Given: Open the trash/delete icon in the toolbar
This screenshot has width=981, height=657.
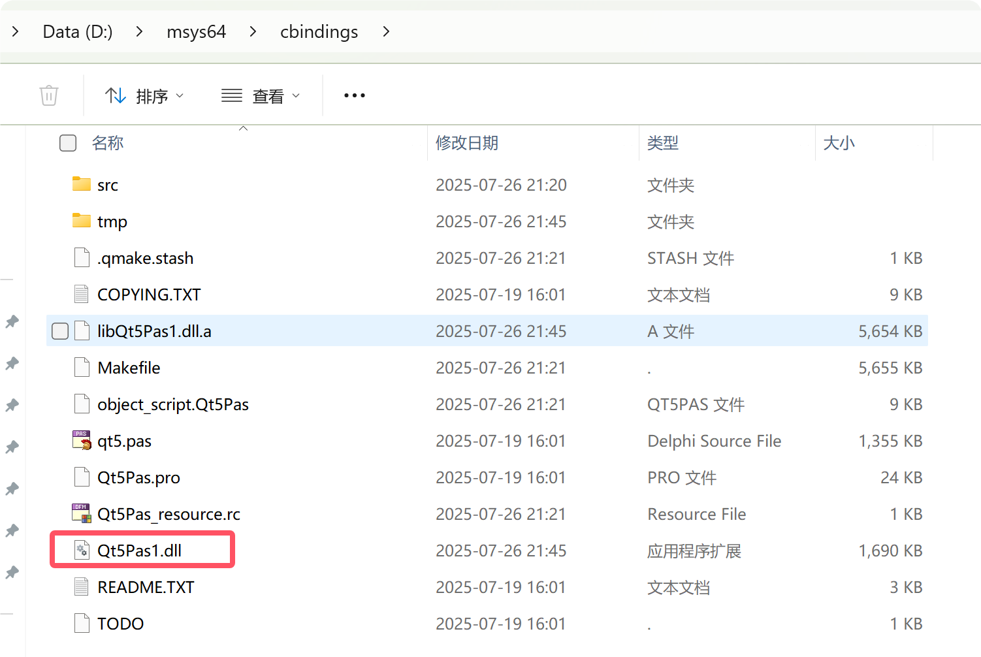Looking at the screenshot, I should (x=49, y=95).
